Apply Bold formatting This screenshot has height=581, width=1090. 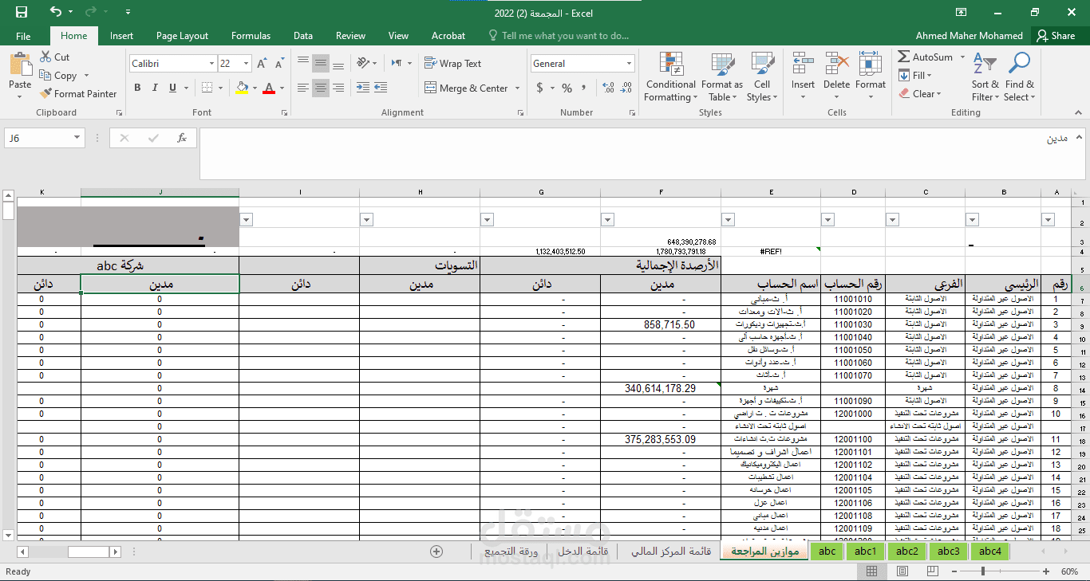(137, 88)
